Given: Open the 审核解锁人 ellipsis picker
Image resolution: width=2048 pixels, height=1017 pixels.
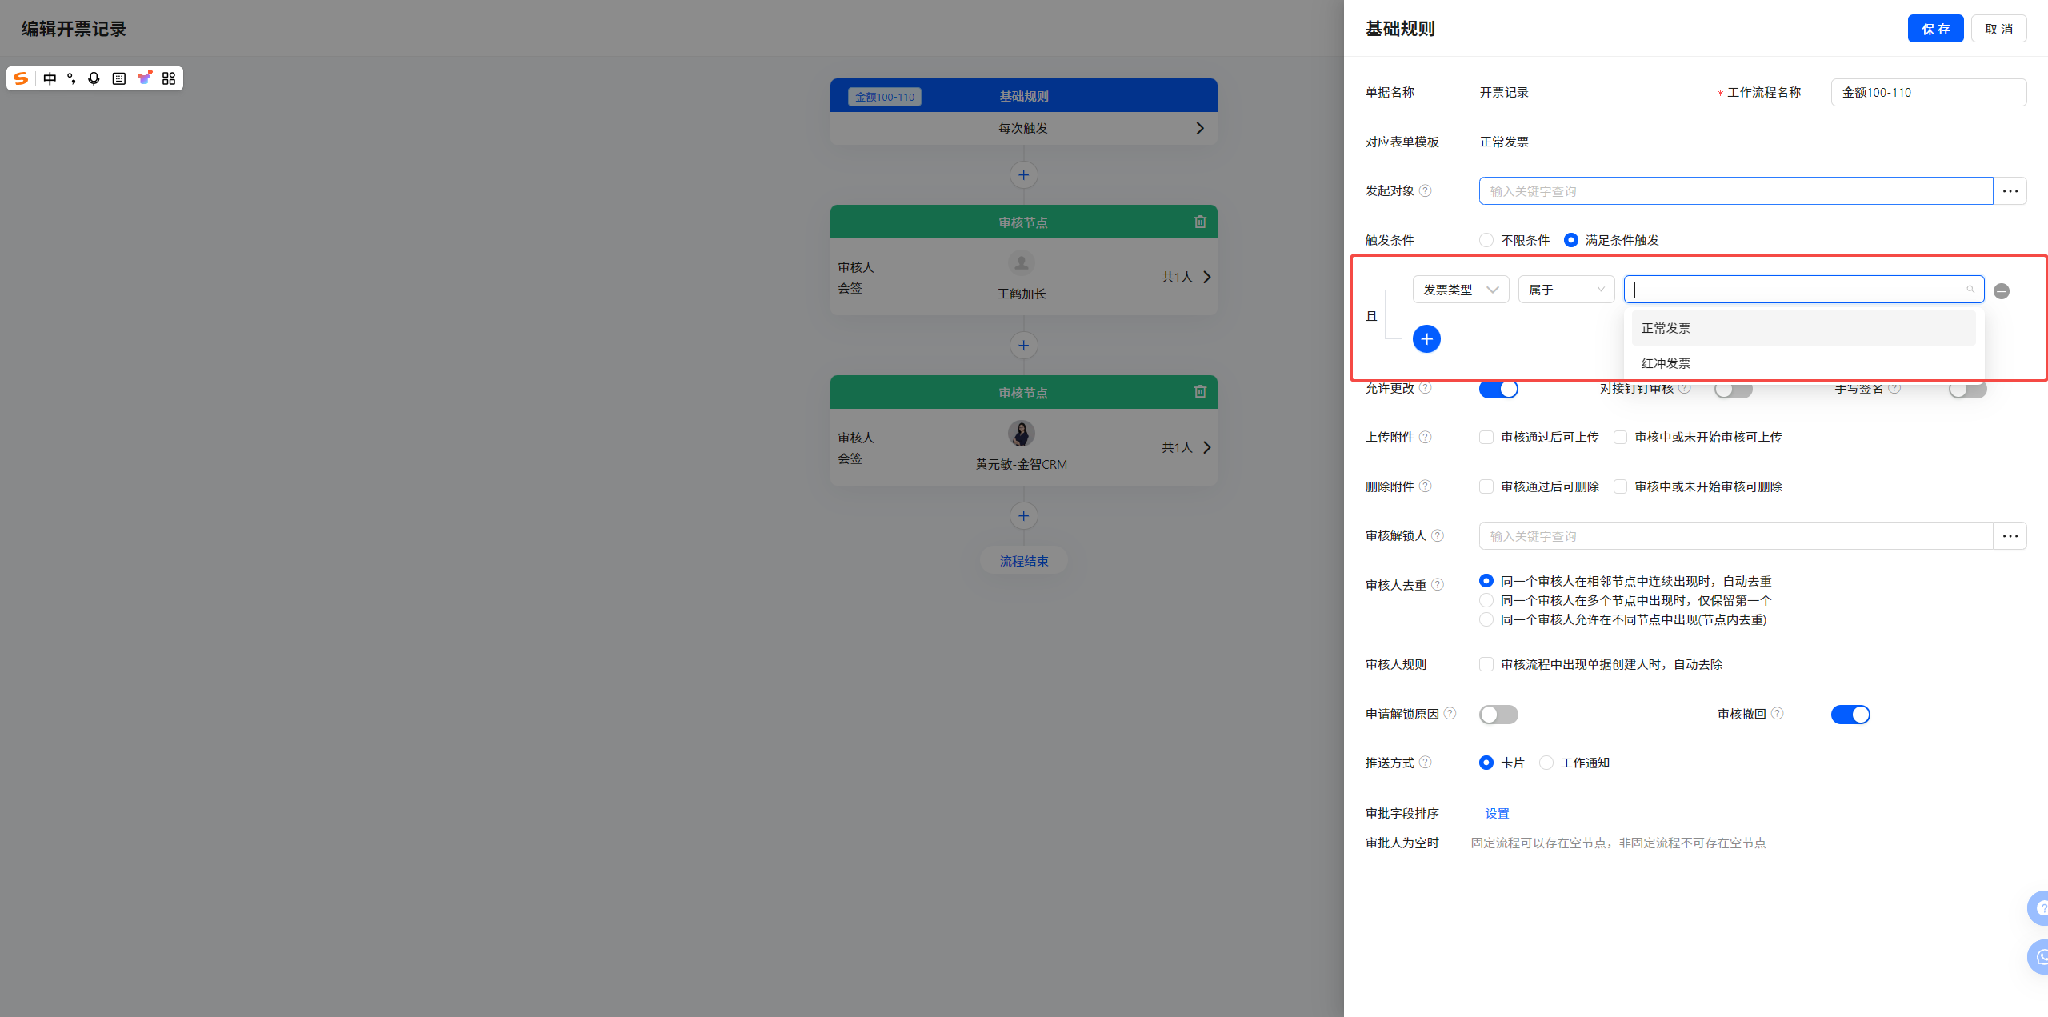Looking at the screenshot, I should pos(2010,536).
